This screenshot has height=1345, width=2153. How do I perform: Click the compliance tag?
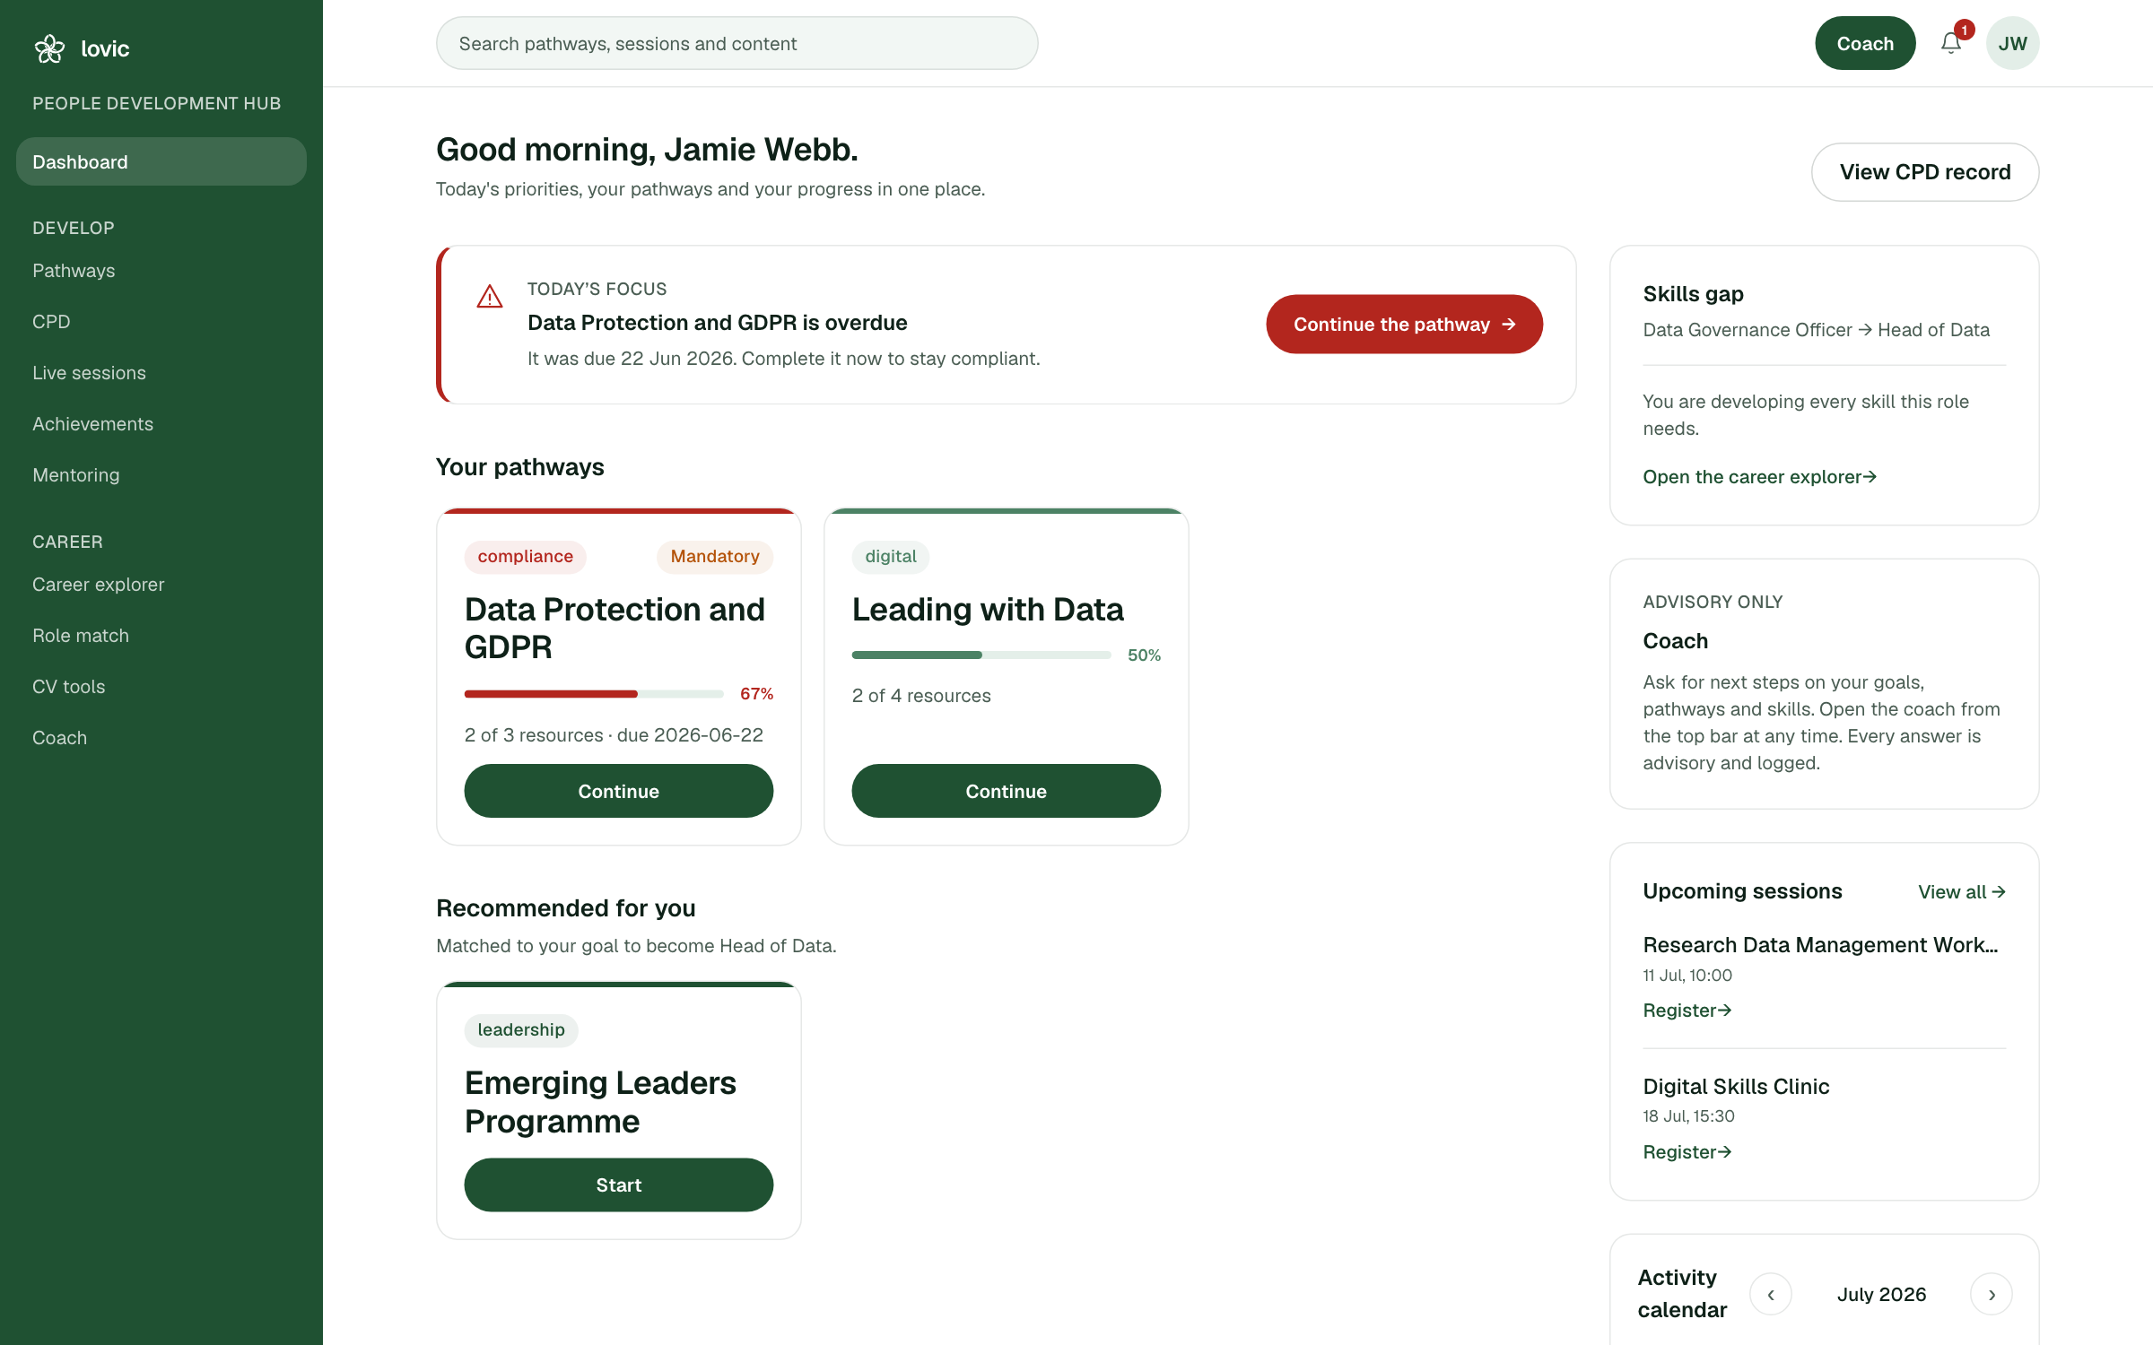click(x=525, y=557)
